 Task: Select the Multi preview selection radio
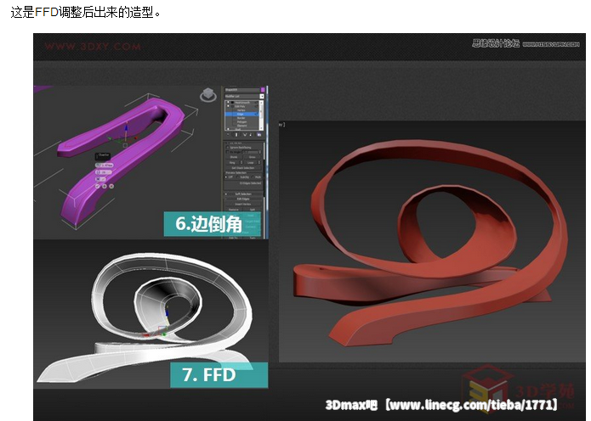pyautogui.click(x=253, y=177)
